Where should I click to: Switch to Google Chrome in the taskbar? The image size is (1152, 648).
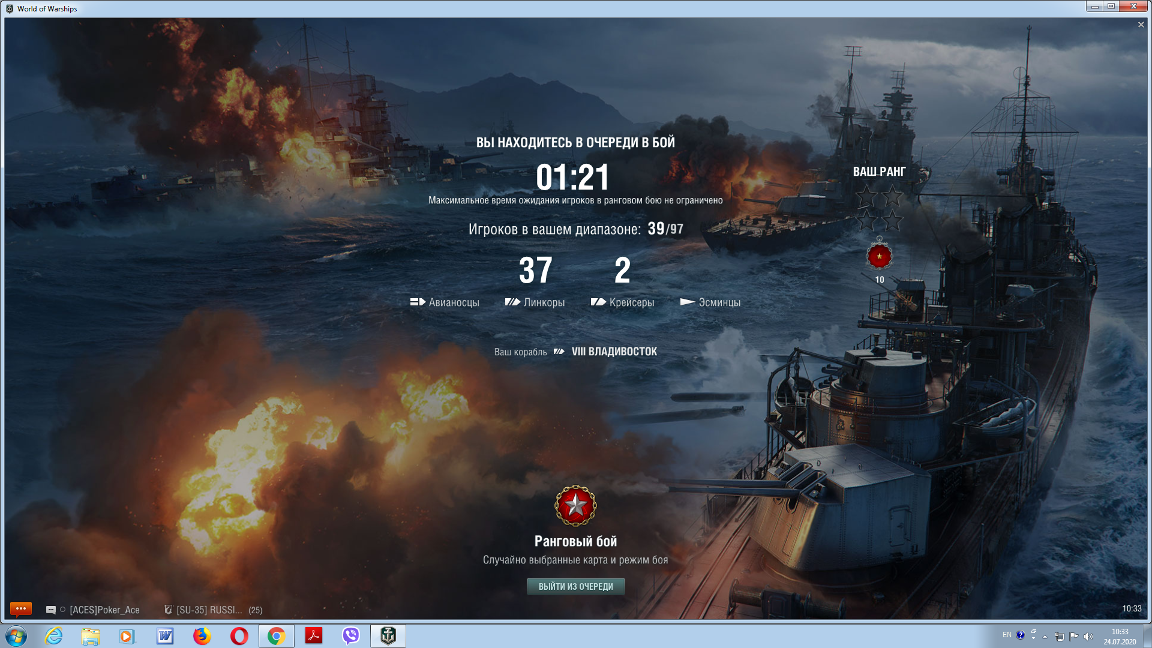(x=276, y=636)
